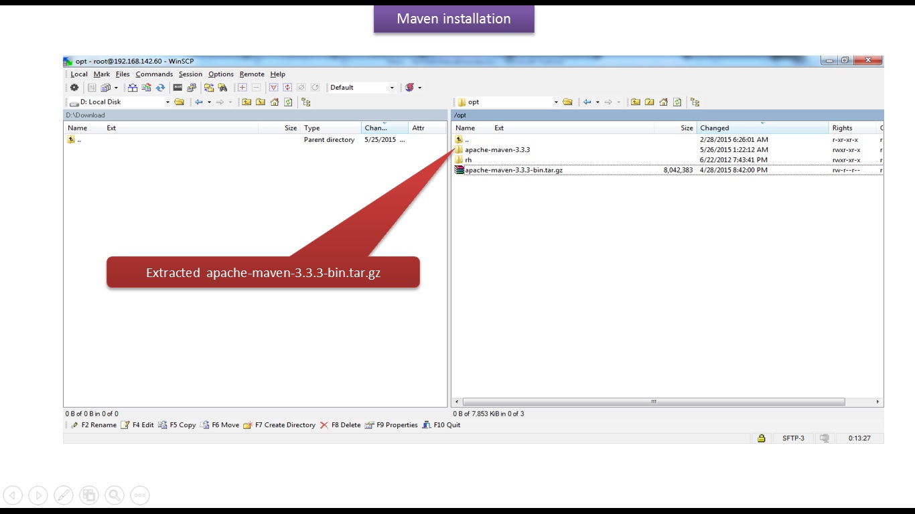
Task: Click the Select Files plus icon
Action: pos(242,88)
